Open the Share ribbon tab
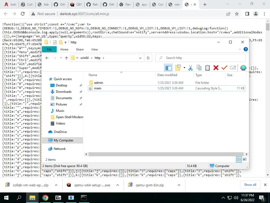Viewport: 270px width, 203px height. pos(80,49)
